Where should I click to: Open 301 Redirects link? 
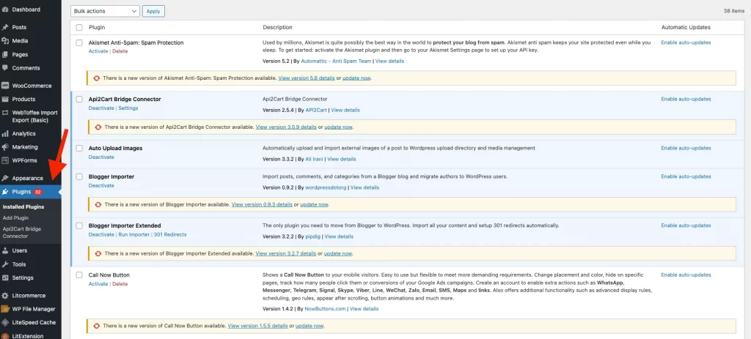[x=170, y=234]
